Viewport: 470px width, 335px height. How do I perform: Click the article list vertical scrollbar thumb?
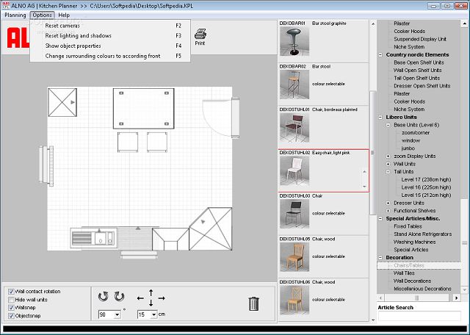[x=373, y=152]
